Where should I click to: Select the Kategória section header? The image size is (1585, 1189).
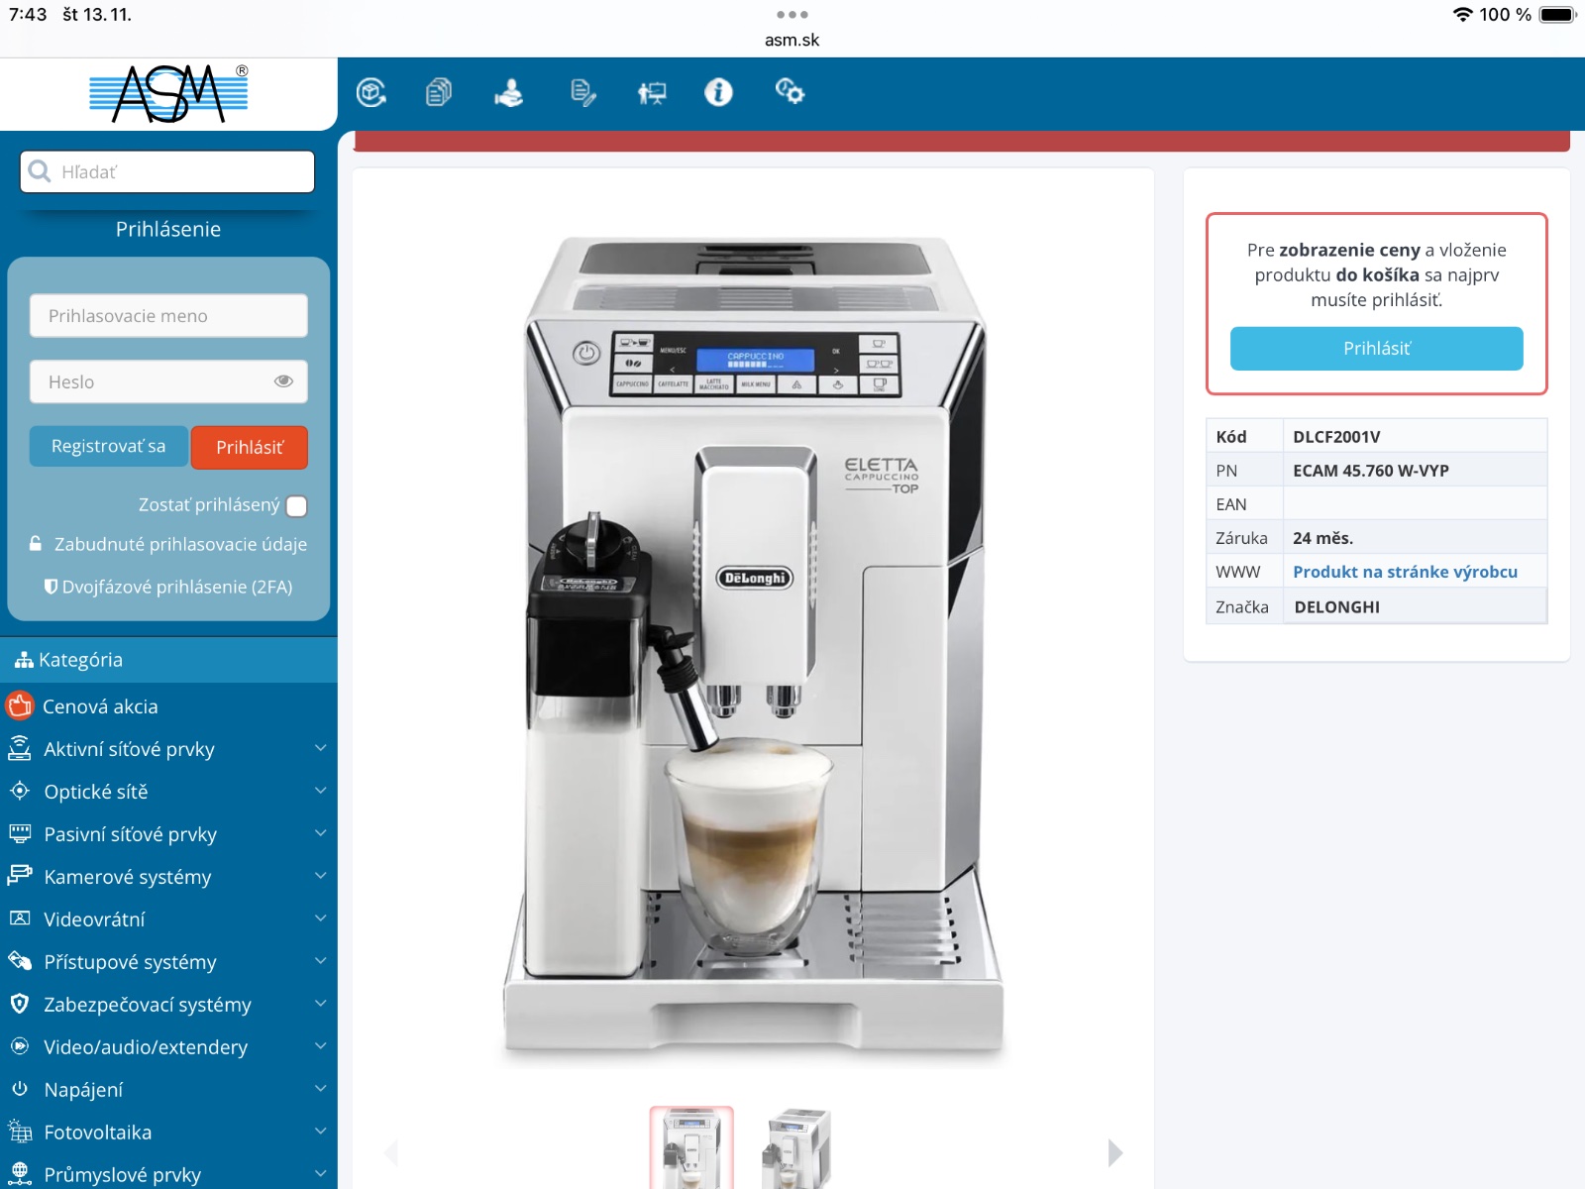80,660
